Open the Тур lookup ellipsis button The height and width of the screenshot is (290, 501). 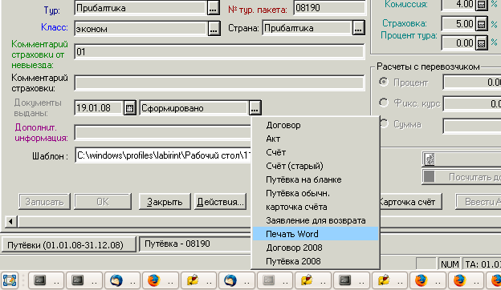[x=213, y=8]
